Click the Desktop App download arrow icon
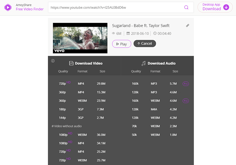236x165 pixels. click(226, 7)
